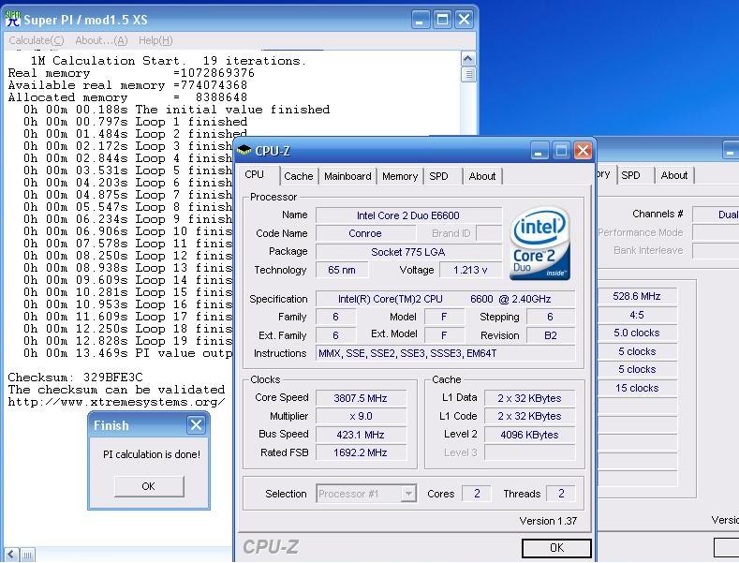Click the left arrow of Super PI horizontal scrollbar
This screenshot has height=563, width=739.
tap(11, 555)
